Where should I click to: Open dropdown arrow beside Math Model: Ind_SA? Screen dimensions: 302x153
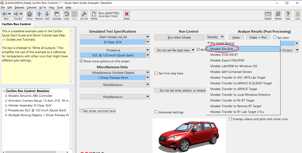pyautogui.click(x=148, y=37)
